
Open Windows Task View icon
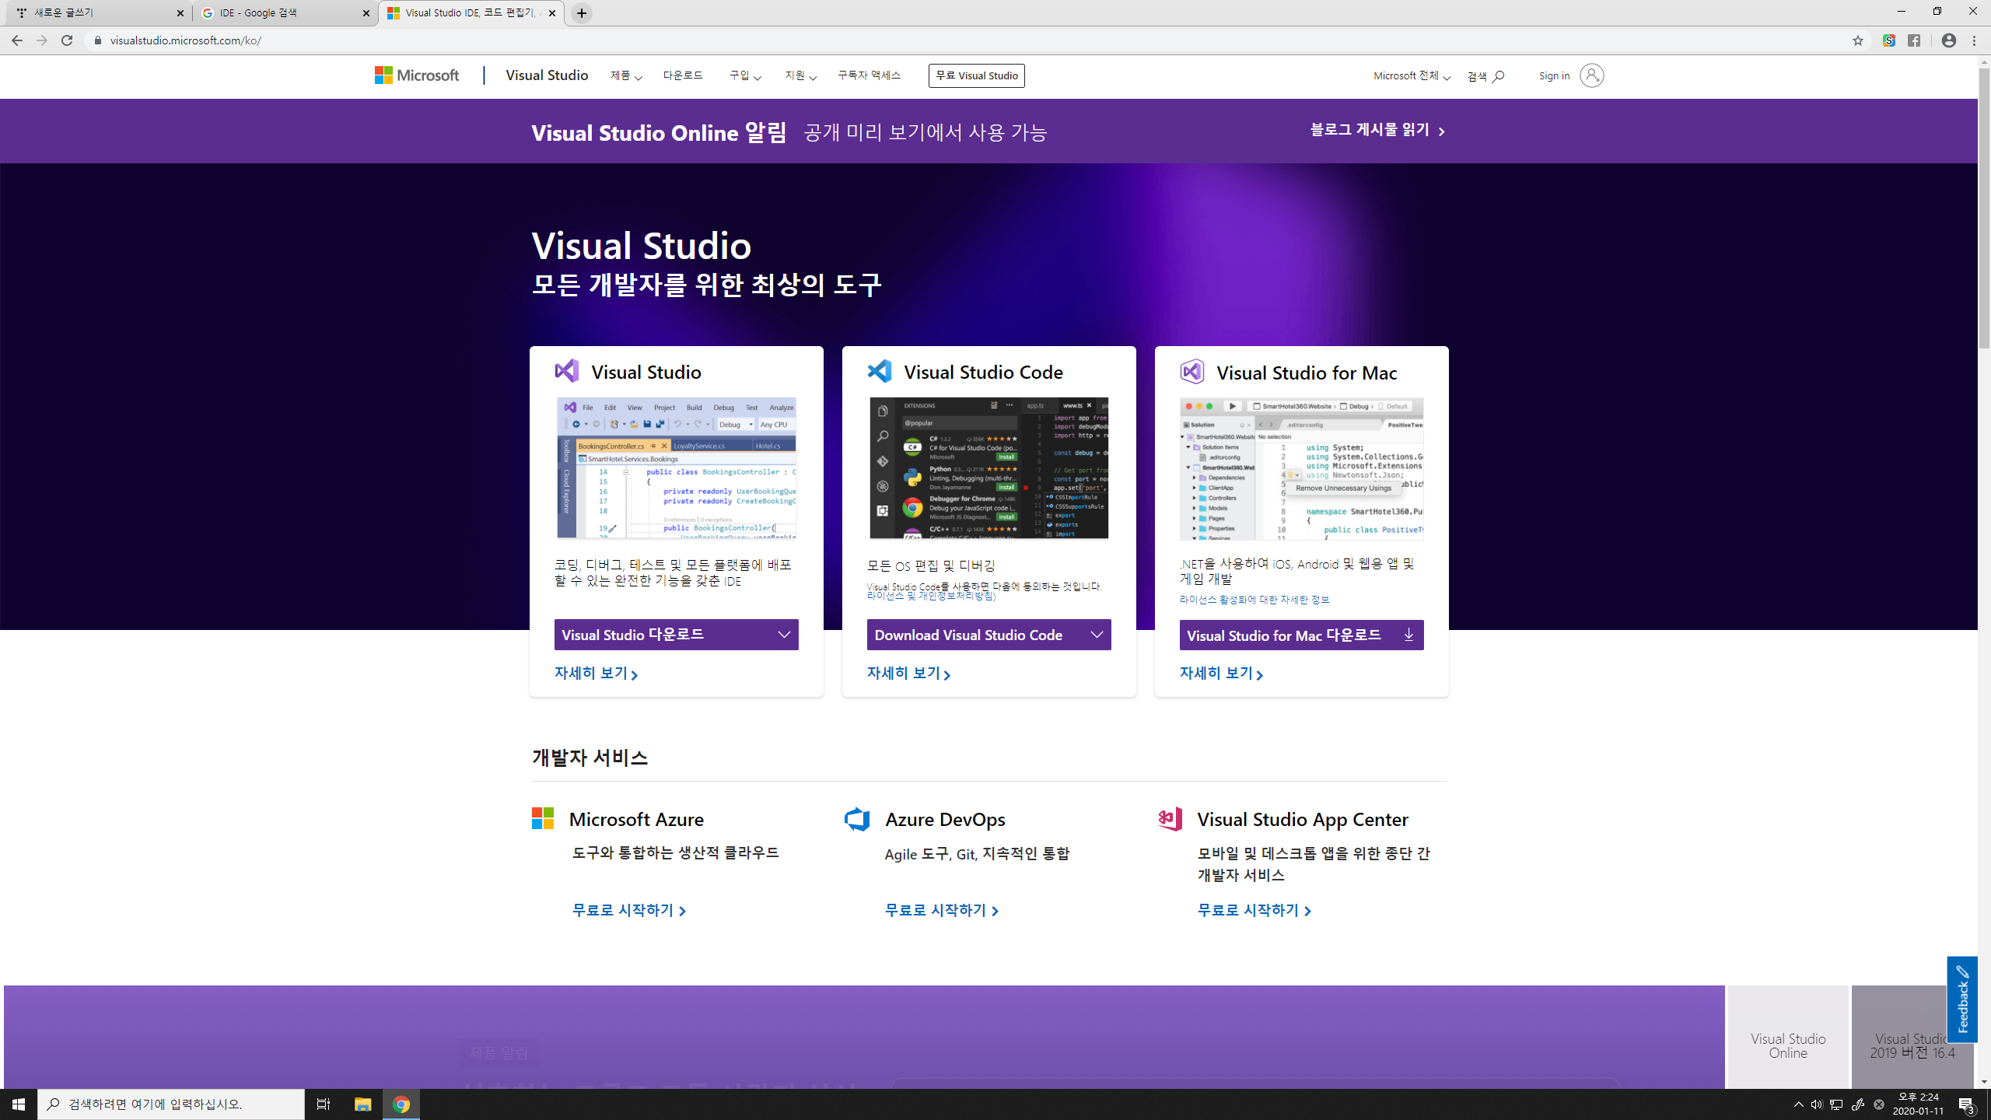323,1104
